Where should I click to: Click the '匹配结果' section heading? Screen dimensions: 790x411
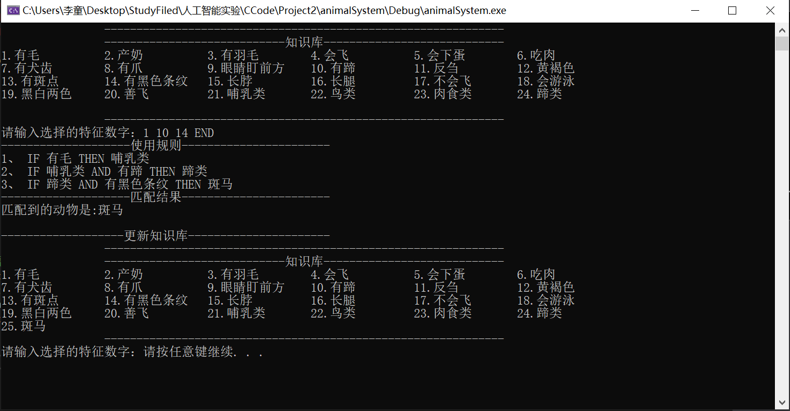[156, 197]
